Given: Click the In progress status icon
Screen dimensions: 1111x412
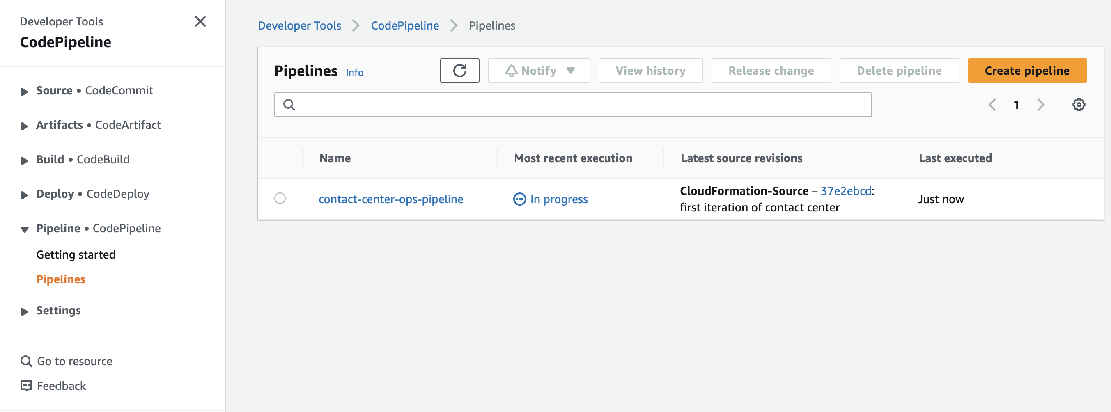Looking at the screenshot, I should click(x=519, y=199).
